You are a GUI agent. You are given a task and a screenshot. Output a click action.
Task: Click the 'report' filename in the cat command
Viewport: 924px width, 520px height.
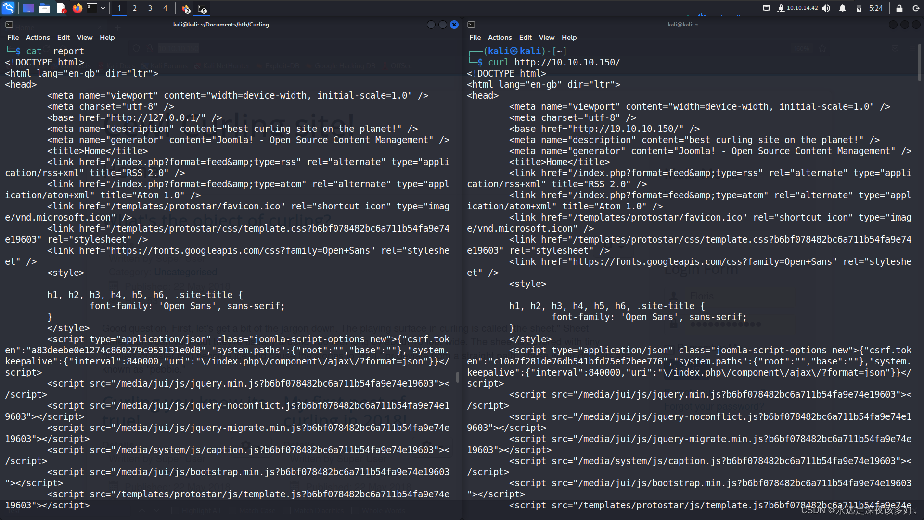tap(68, 51)
